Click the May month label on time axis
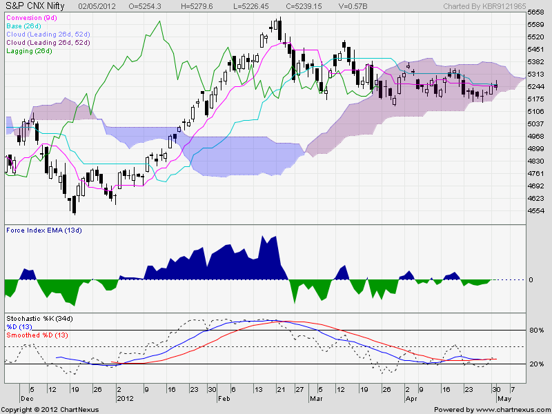The image size is (552, 414). point(504,399)
